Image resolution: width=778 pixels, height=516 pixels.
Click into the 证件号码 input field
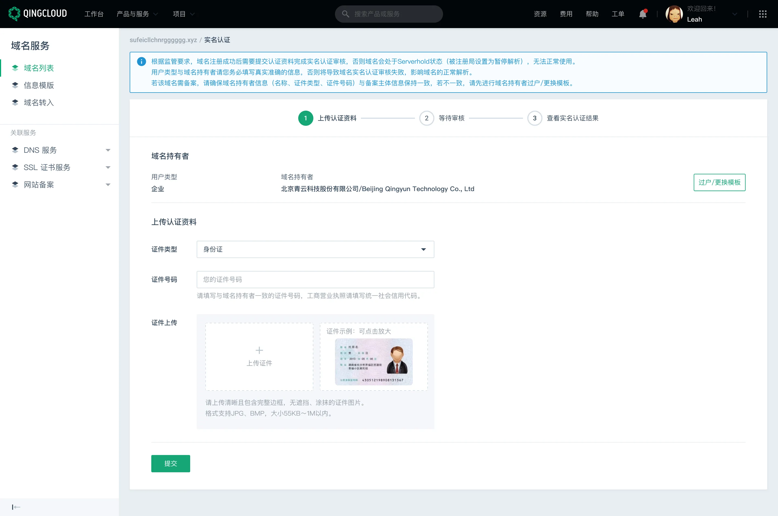(315, 279)
